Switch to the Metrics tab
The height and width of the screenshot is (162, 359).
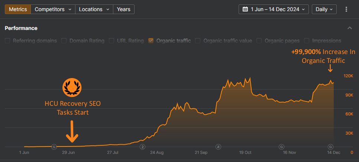point(18,9)
